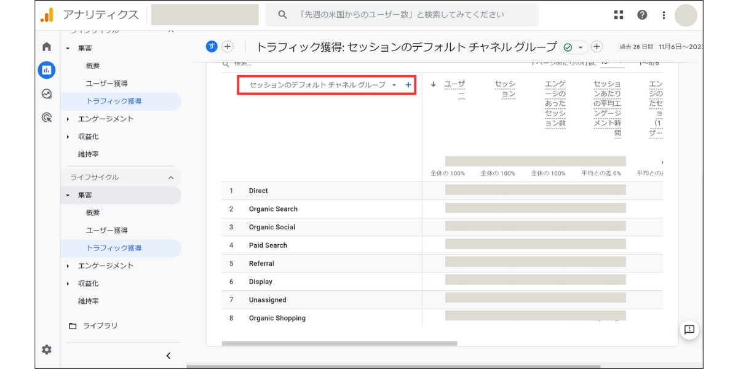
Task: Add comparison with dashed plus beside す
Action: [x=228, y=47]
